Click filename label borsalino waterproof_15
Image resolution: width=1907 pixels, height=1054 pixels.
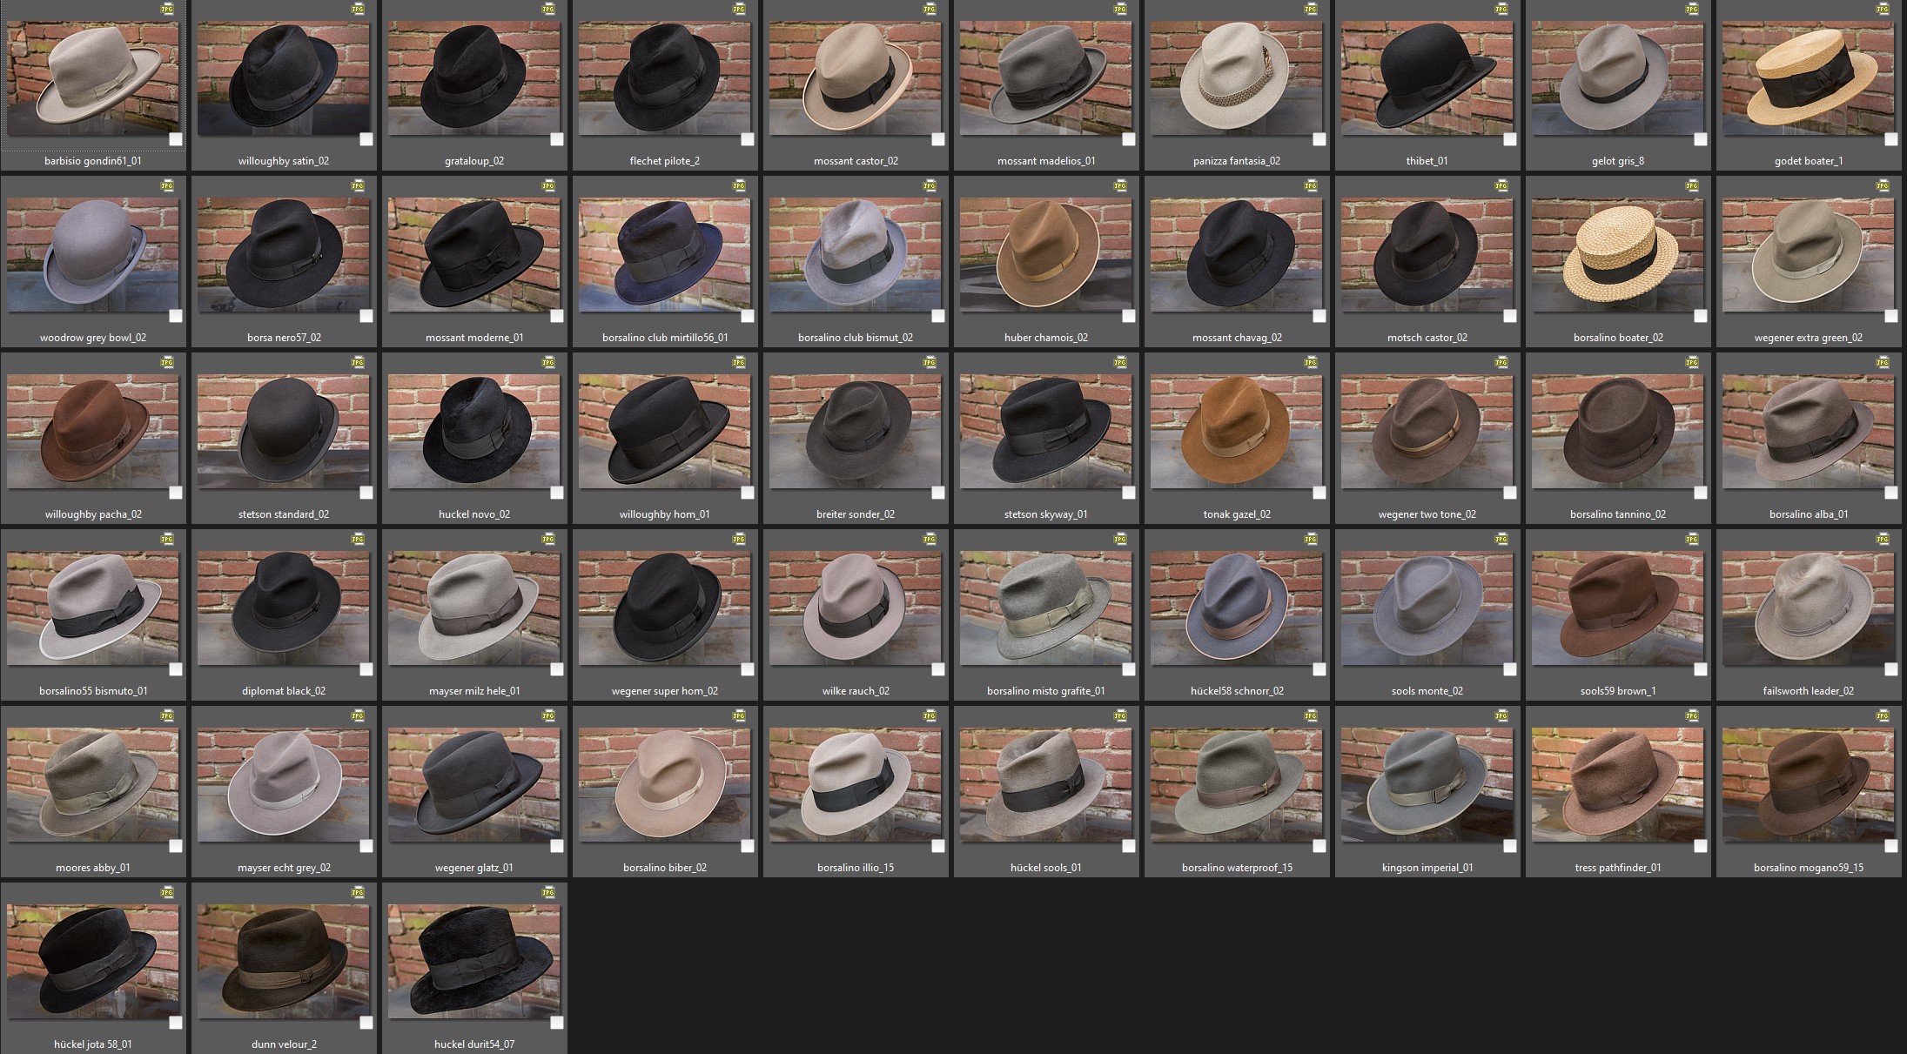[1237, 868]
